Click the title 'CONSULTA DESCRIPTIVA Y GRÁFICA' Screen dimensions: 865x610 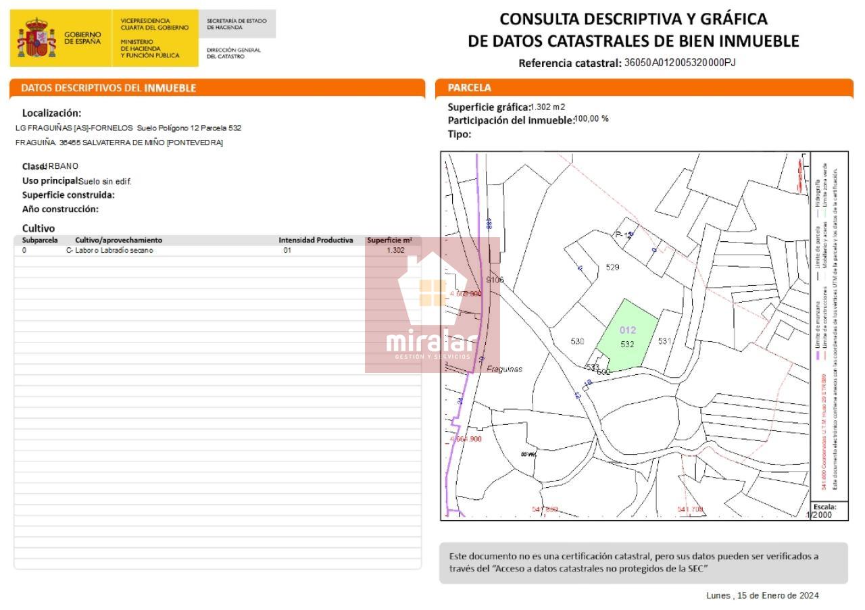click(x=634, y=18)
